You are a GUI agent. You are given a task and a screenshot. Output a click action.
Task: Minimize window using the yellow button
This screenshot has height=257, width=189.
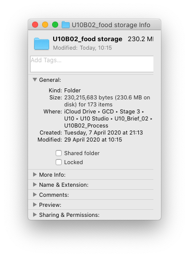[x=45, y=25]
